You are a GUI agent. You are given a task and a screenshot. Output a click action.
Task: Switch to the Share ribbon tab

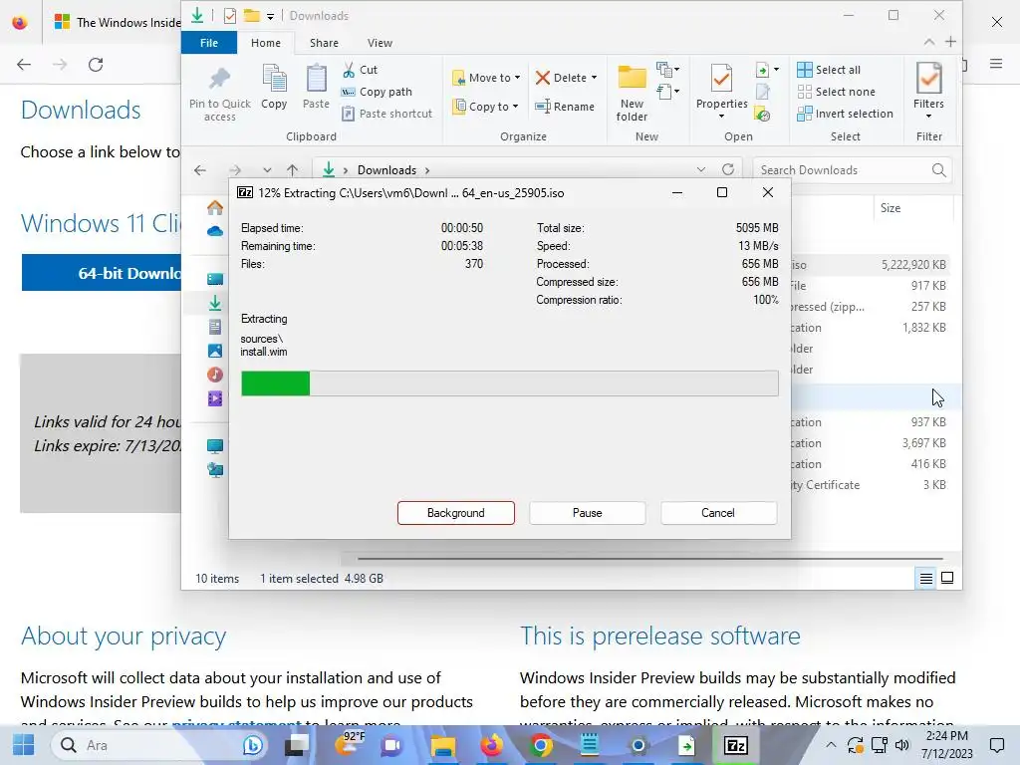324,43
